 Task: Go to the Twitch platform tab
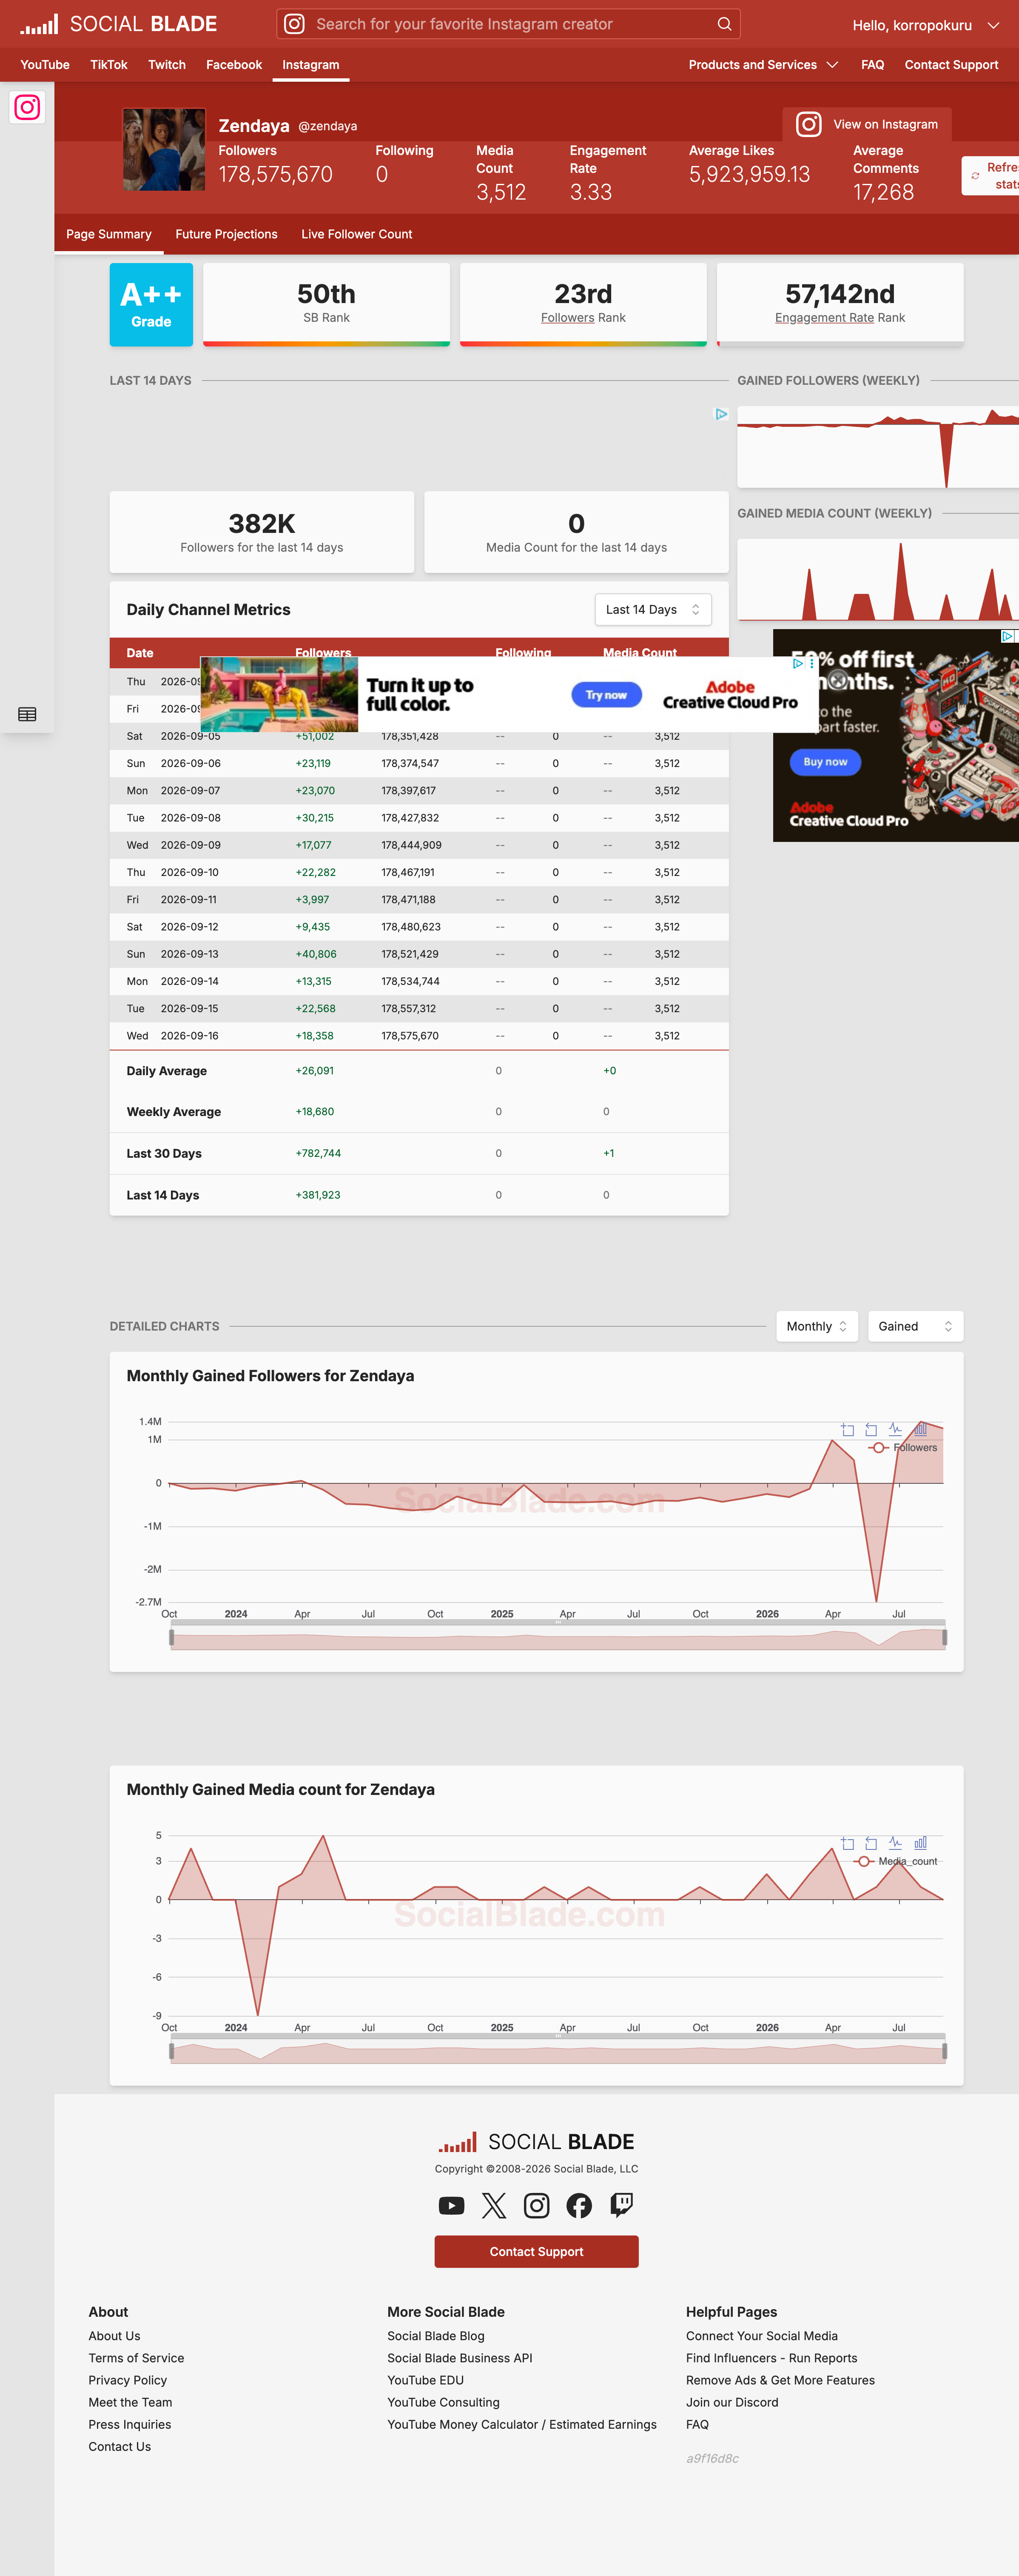pyautogui.click(x=167, y=65)
